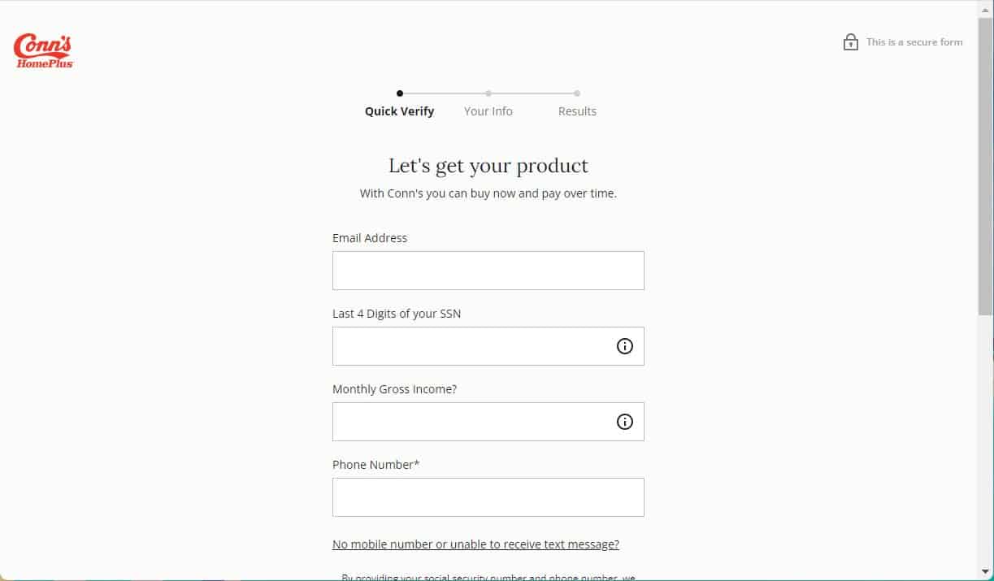This screenshot has width=994, height=581.
Task: Select the Results step label
Action: click(577, 111)
